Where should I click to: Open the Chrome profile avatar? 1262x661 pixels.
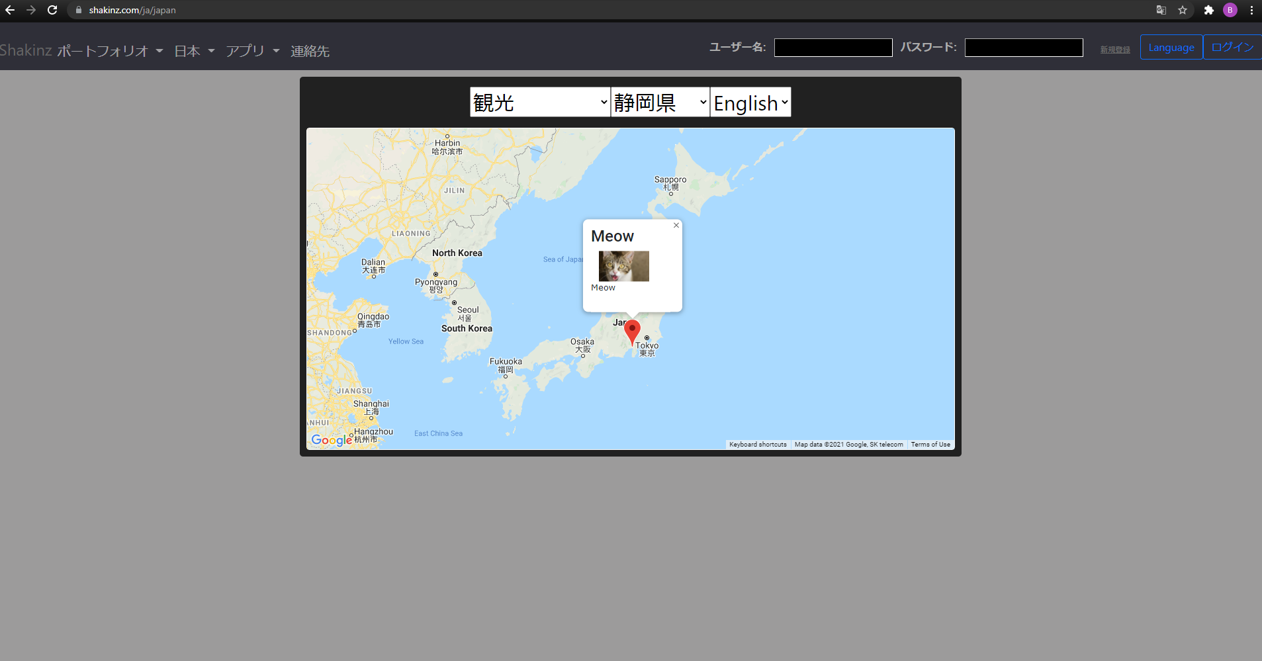(x=1230, y=10)
